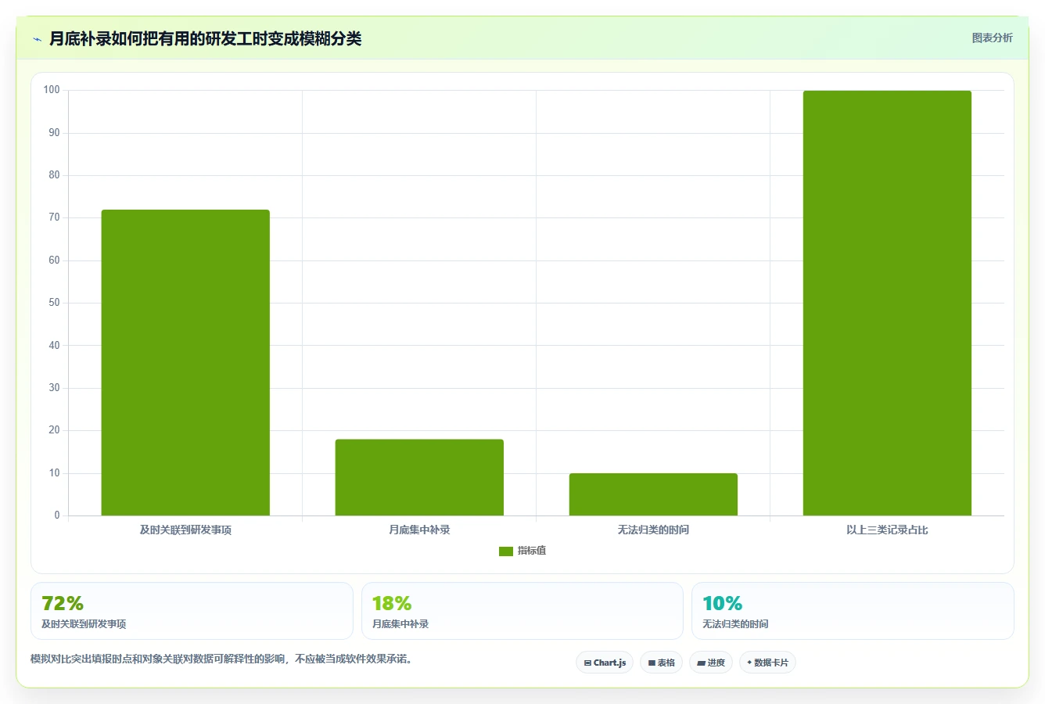Click the lightning icon beside the title
Viewport: 1045px width, 704px height.
point(37,39)
